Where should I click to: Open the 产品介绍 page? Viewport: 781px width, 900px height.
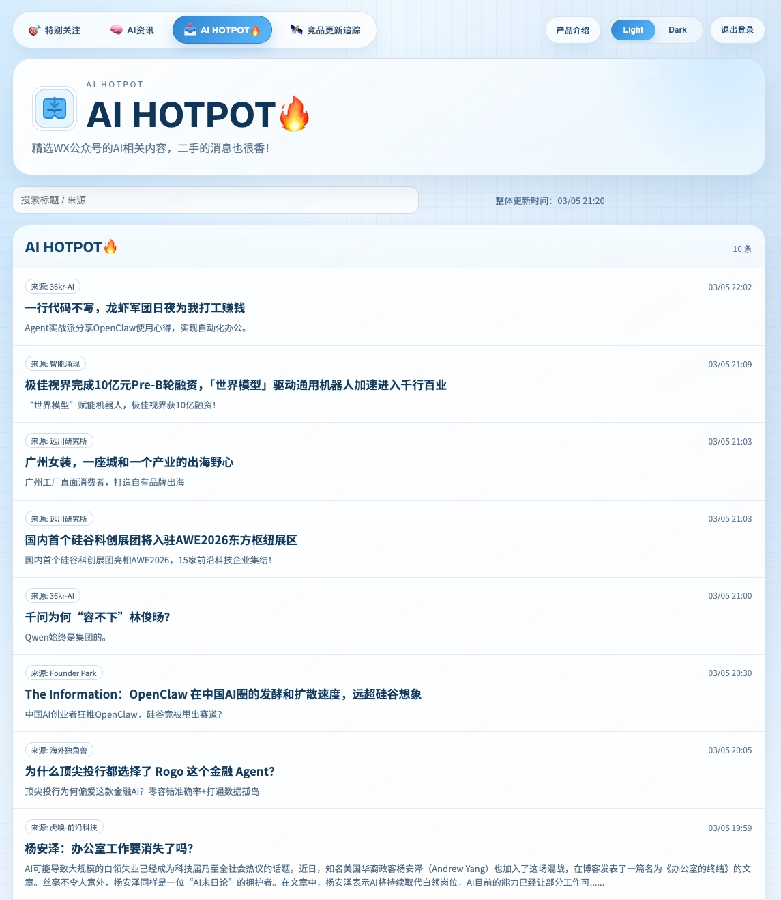(x=572, y=29)
